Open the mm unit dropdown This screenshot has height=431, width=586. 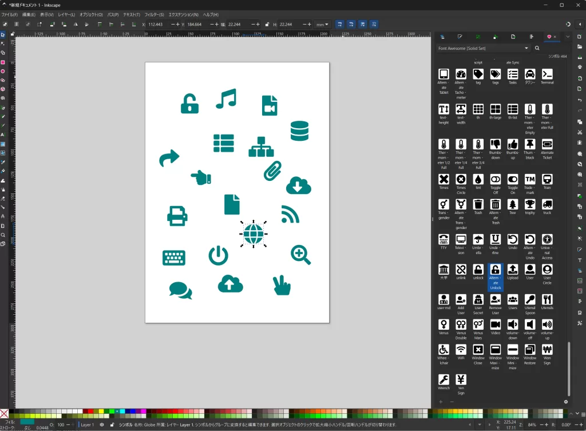[x=322, y=24]
